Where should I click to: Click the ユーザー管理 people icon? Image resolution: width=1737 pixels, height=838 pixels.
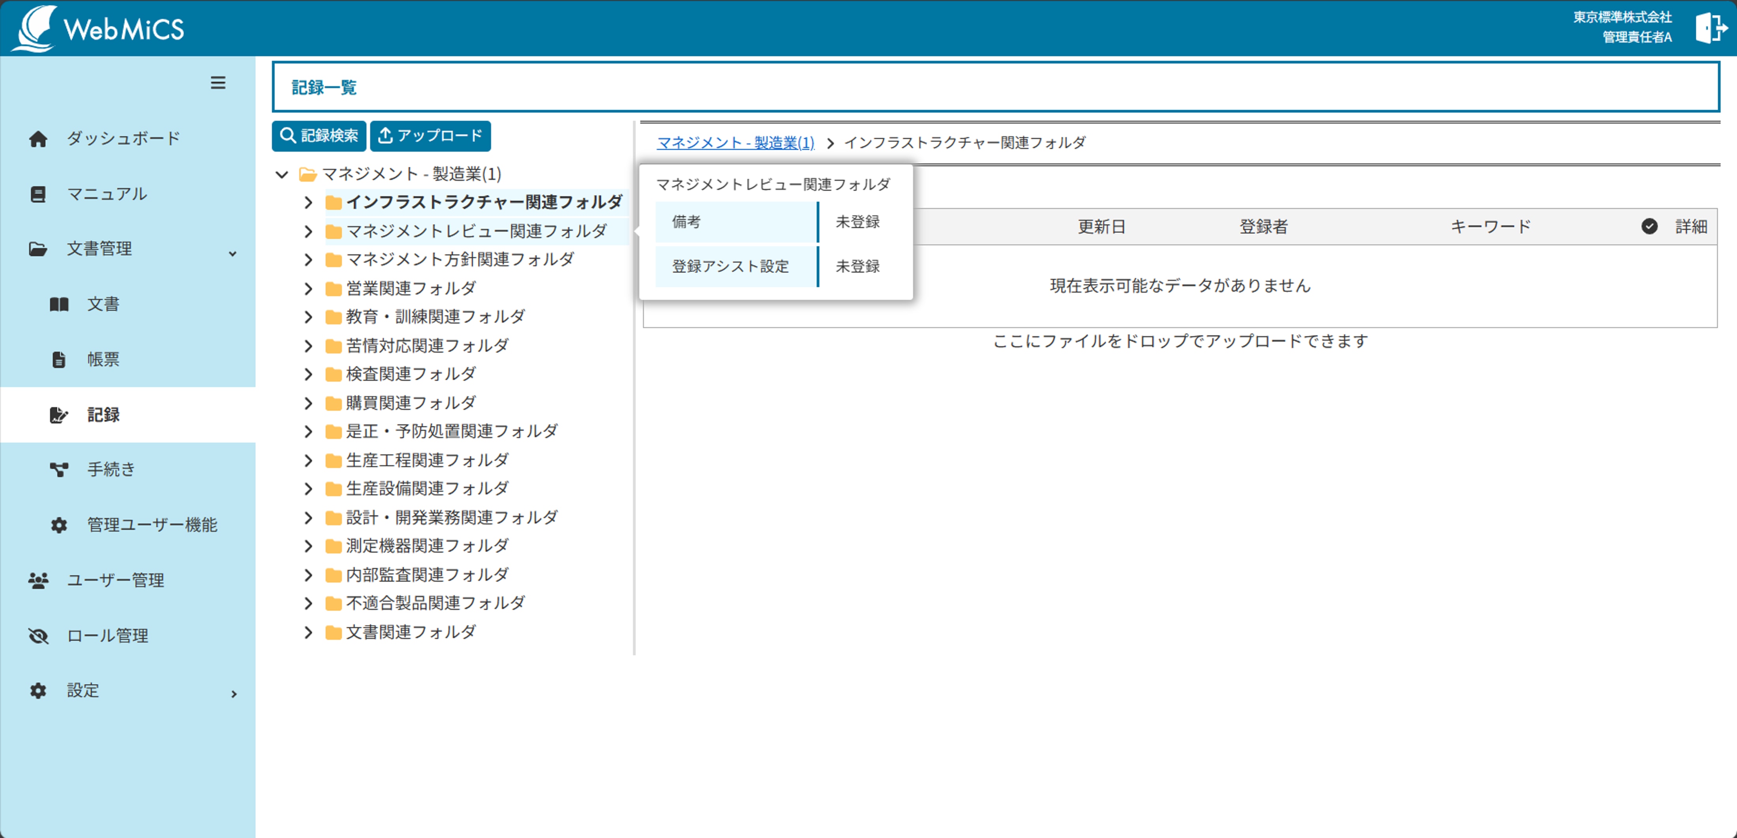tap(38, 580)
